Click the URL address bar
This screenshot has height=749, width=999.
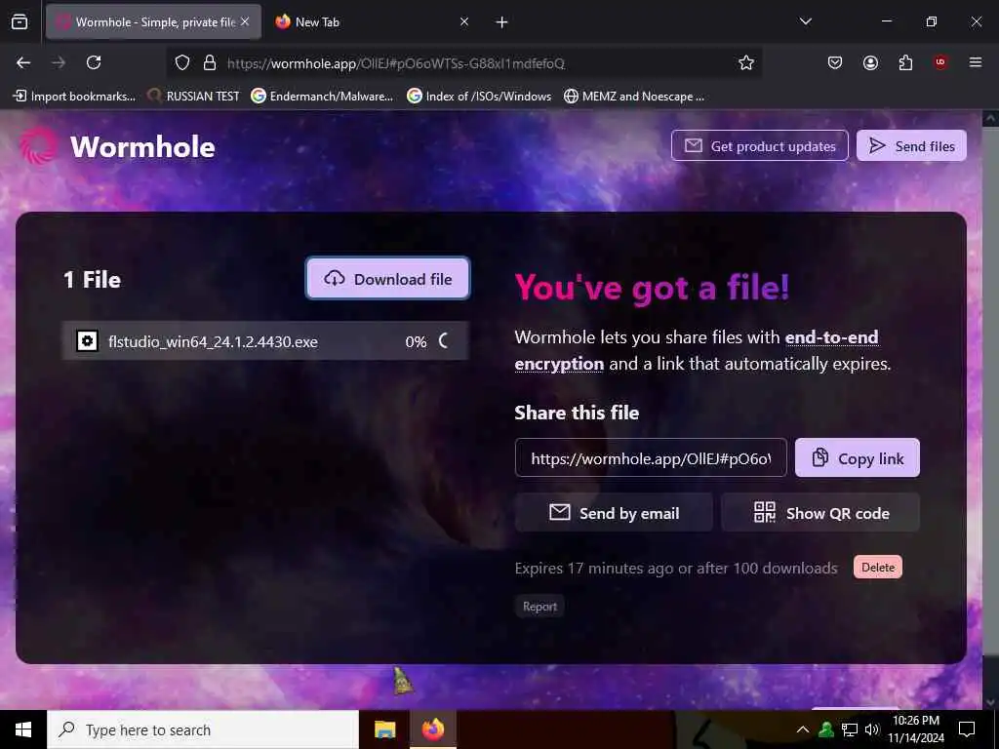[x=463, y=62]
